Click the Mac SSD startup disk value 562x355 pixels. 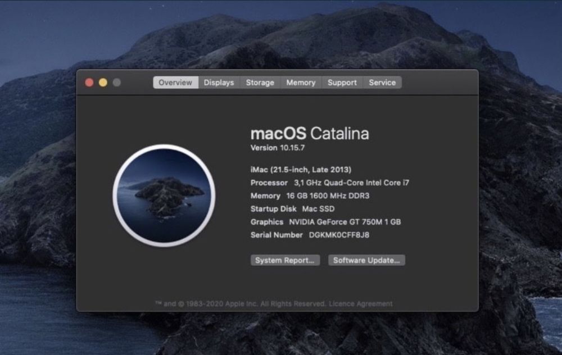point(318,209)
